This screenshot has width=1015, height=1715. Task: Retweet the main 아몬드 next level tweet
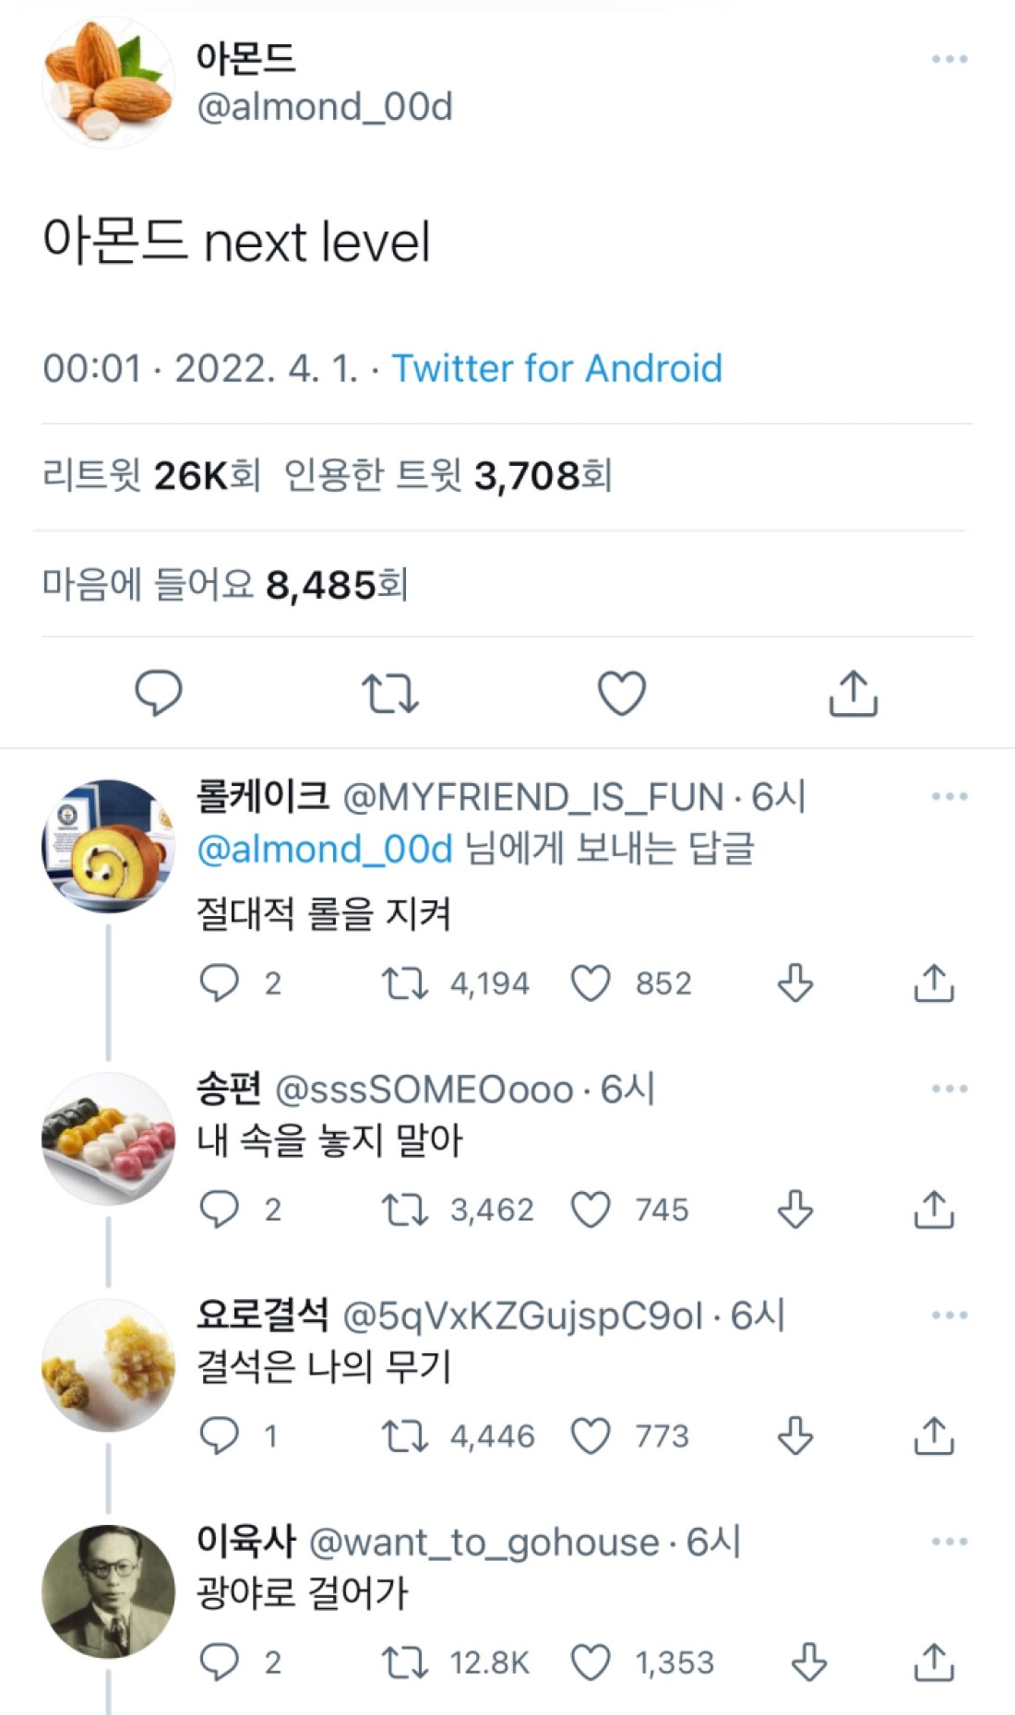point(389,694)
